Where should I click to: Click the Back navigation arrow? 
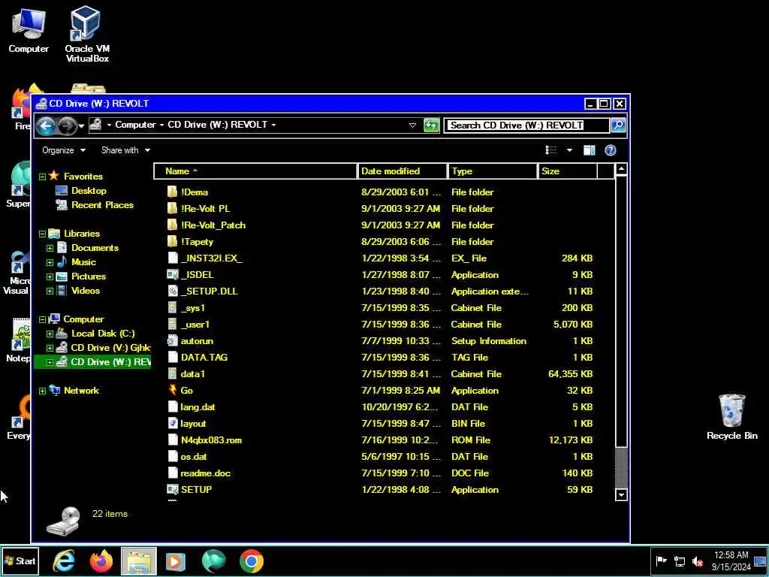pyautogui.click(x=46, y=125)
